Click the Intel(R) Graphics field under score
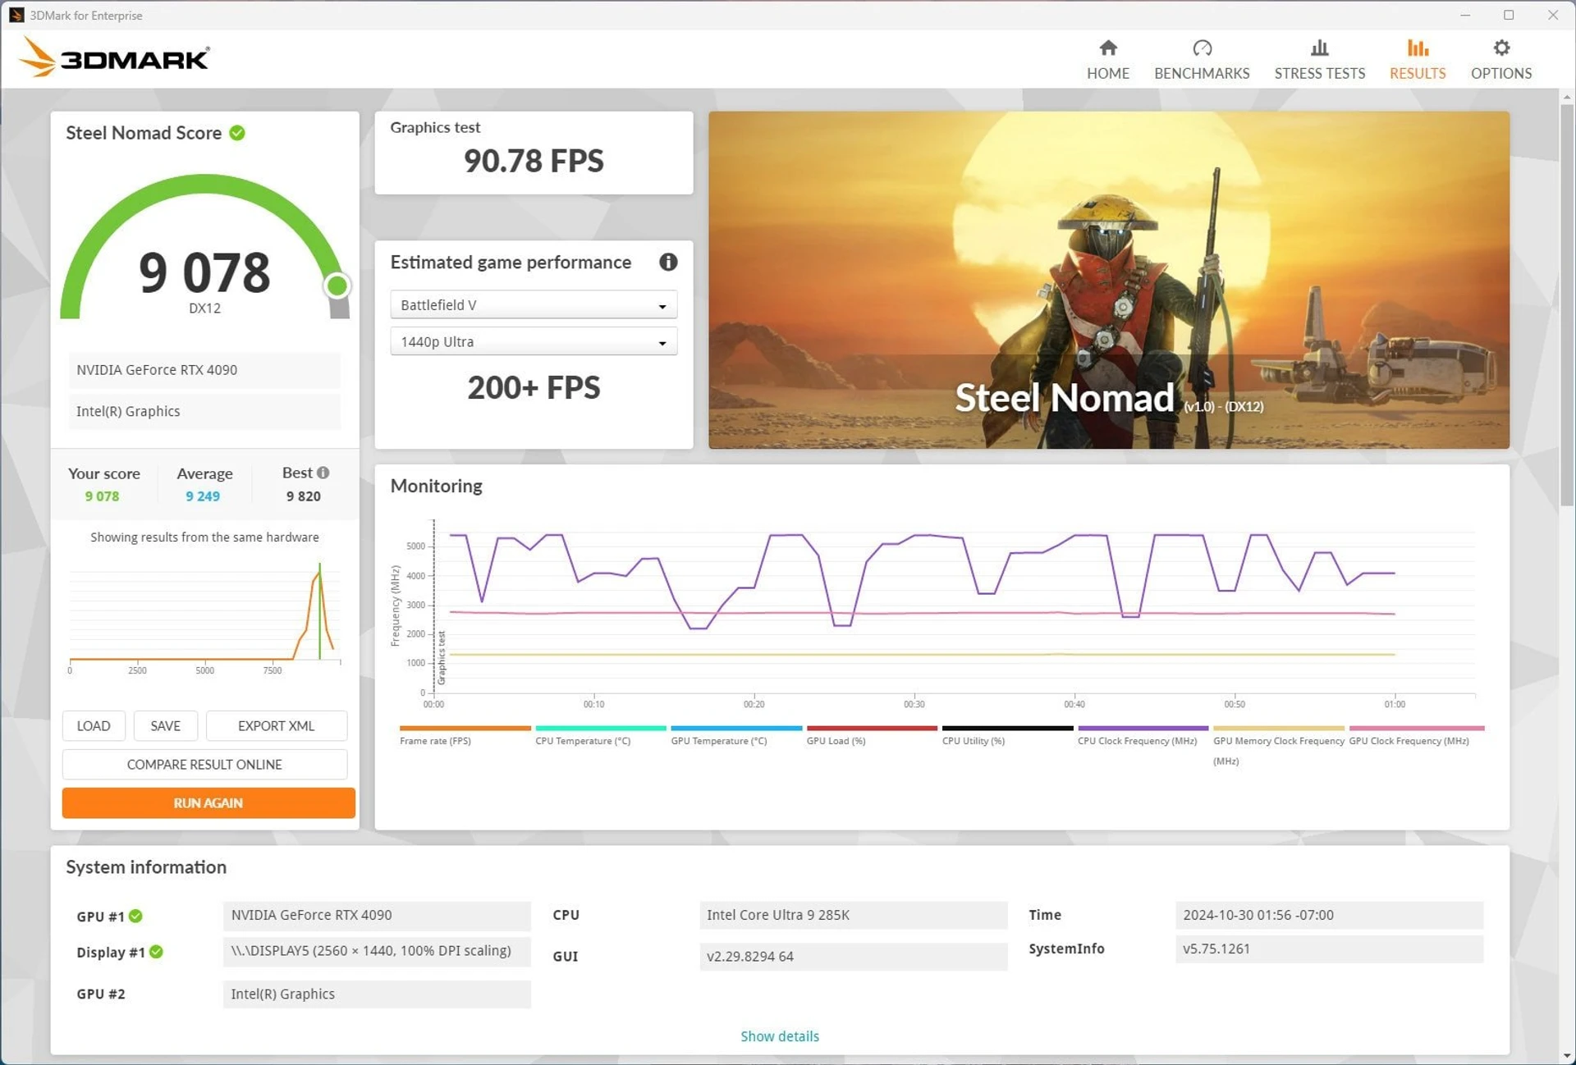This screenshot has width=1576, height=1065. [204, 411]
